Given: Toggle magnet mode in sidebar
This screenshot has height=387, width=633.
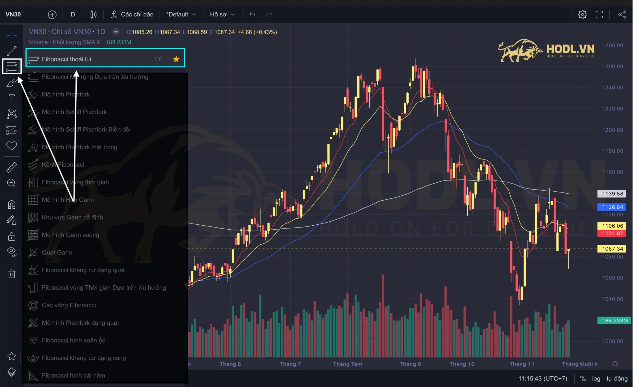Looking at the screenshot, I should (x=12, y=205).
